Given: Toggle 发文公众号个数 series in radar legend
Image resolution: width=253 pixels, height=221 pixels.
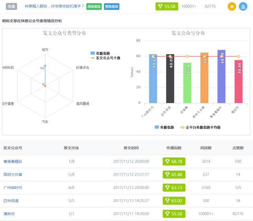Looking at the screenshot, I should point(106,58).
